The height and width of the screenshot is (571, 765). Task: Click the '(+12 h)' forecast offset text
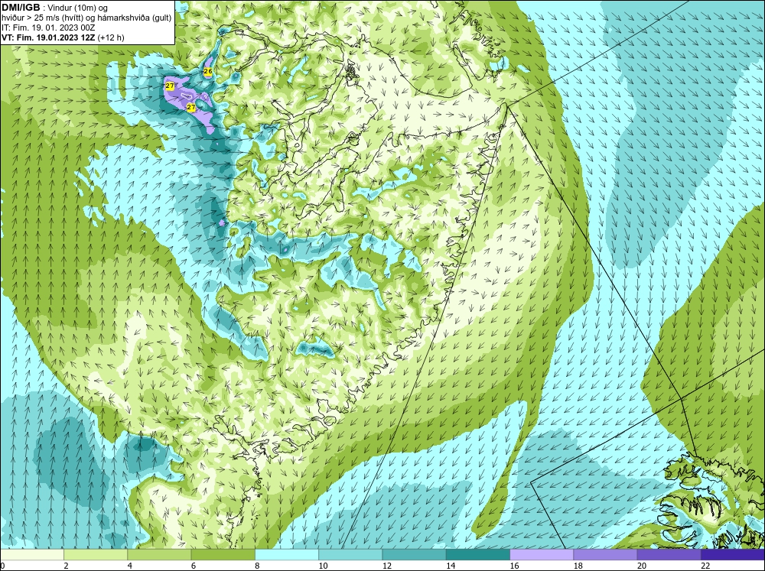[x=111, y=37]
